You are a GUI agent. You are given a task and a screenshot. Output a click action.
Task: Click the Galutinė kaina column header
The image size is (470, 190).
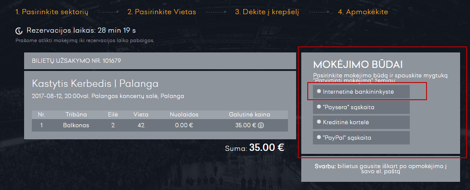pyautogui.click(x=249, y=115)
